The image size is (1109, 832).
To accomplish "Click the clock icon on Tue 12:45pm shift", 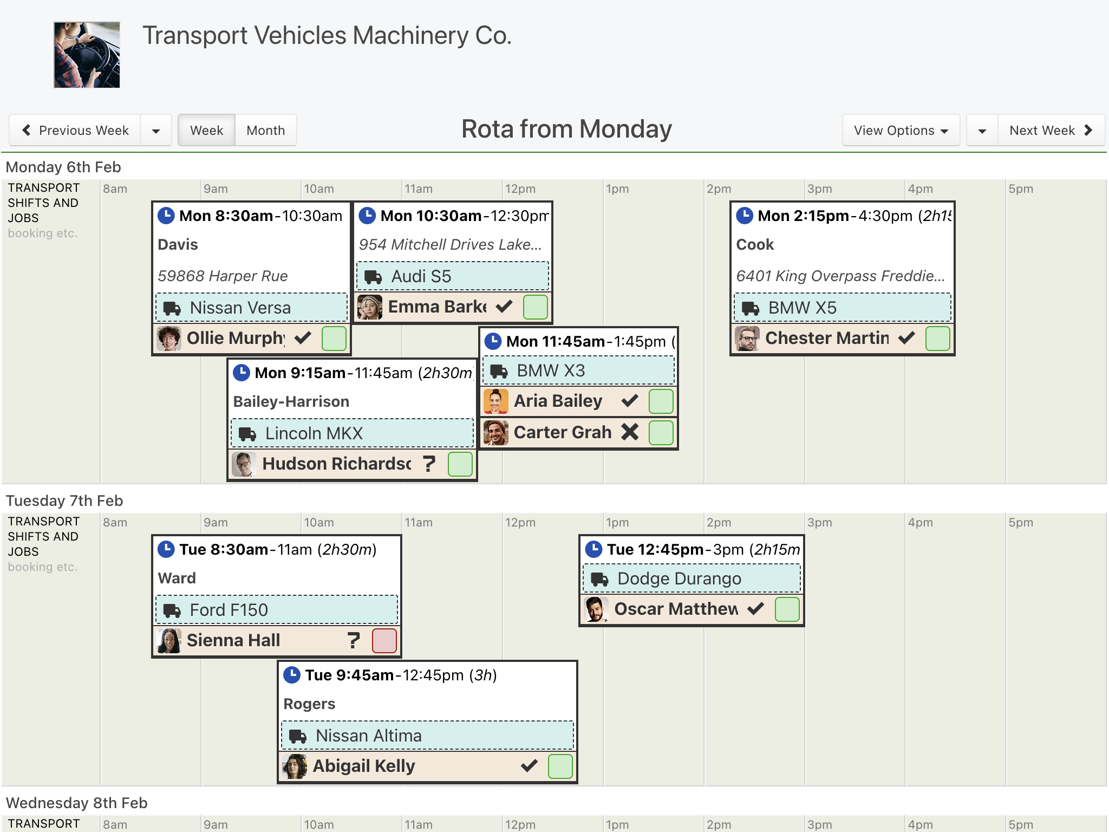I will coord(593,549).
